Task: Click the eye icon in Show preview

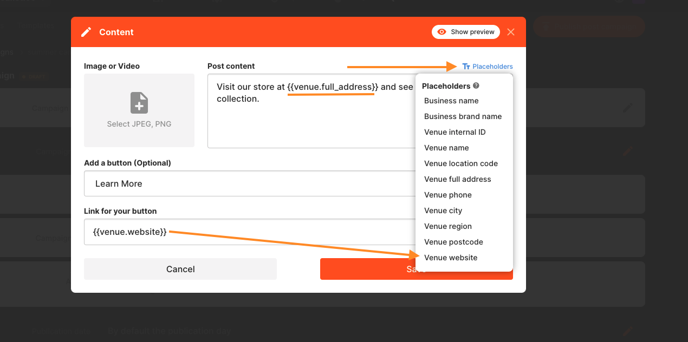Action: 442,32
